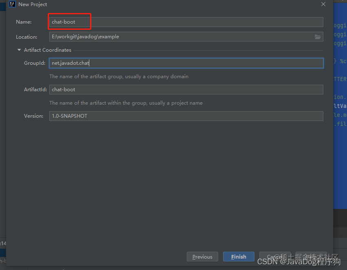Click Finish to create the project
347x270 pixels.
(239, 257)
